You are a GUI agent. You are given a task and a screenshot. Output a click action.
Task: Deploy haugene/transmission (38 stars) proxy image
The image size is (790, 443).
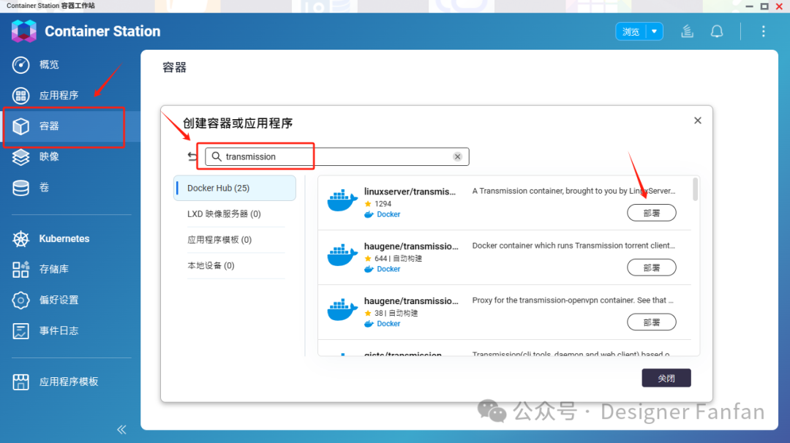click(652, 322)
